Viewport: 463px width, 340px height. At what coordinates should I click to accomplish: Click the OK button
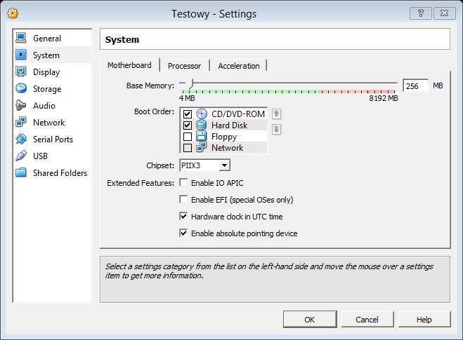tap(310, 320)
